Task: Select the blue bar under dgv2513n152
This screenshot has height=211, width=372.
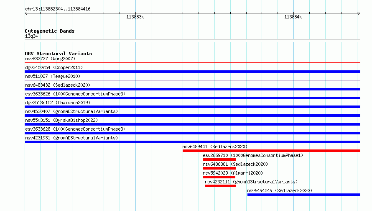Action: [x=192, y=107]
